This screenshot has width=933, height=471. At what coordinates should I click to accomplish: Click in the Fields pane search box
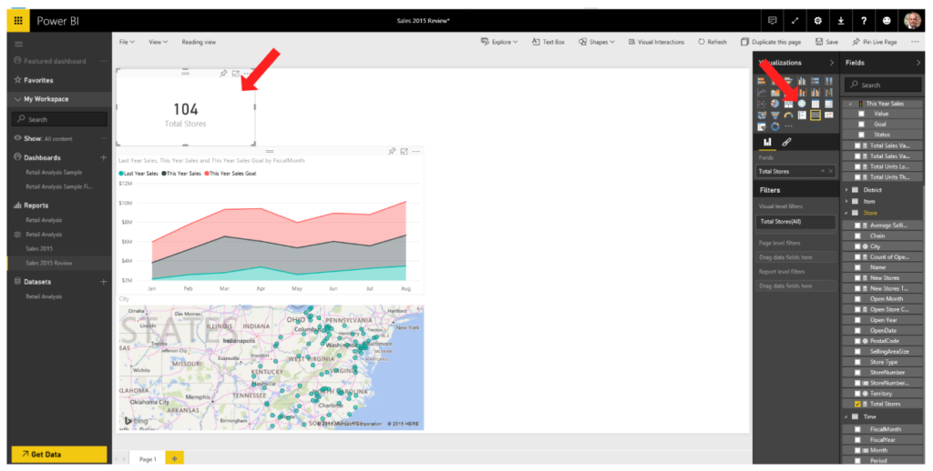883,85
